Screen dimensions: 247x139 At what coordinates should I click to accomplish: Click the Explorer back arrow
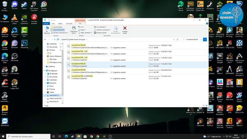(45, 39)
